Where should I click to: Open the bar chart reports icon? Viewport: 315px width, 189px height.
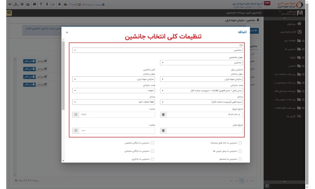point(54,4)
